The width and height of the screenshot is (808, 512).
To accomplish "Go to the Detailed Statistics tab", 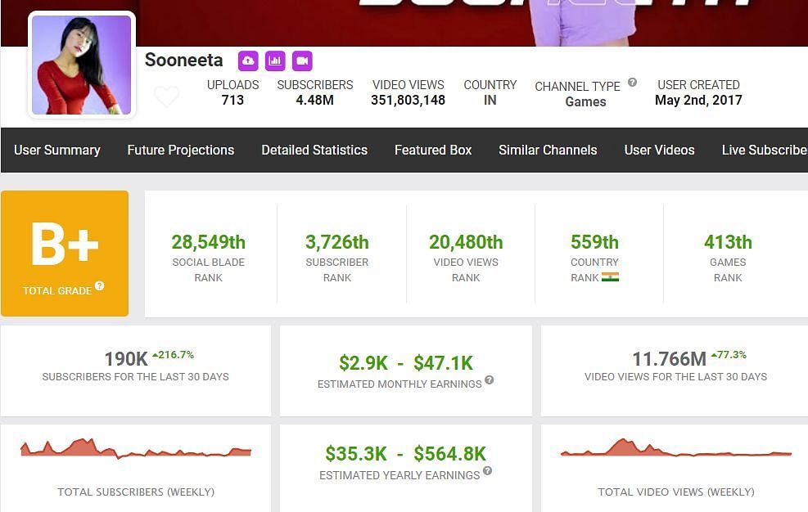I will tap(314, 150).
